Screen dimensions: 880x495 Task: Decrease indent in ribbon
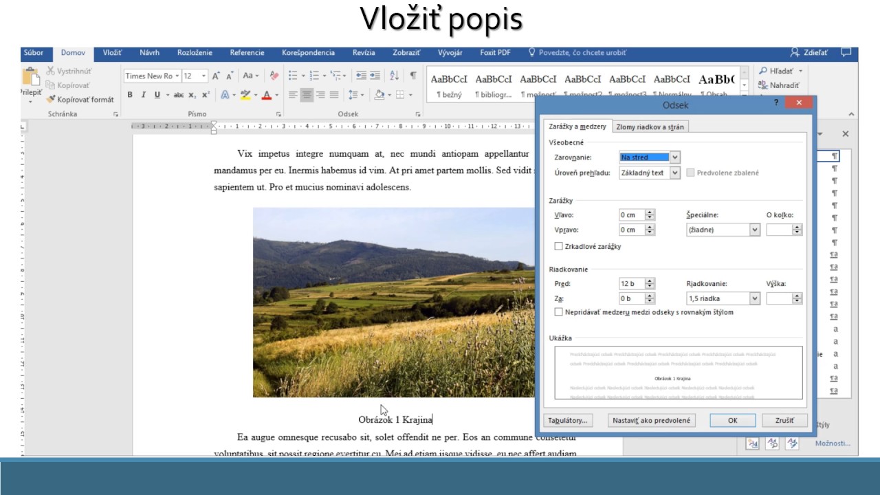click(361, 76)
